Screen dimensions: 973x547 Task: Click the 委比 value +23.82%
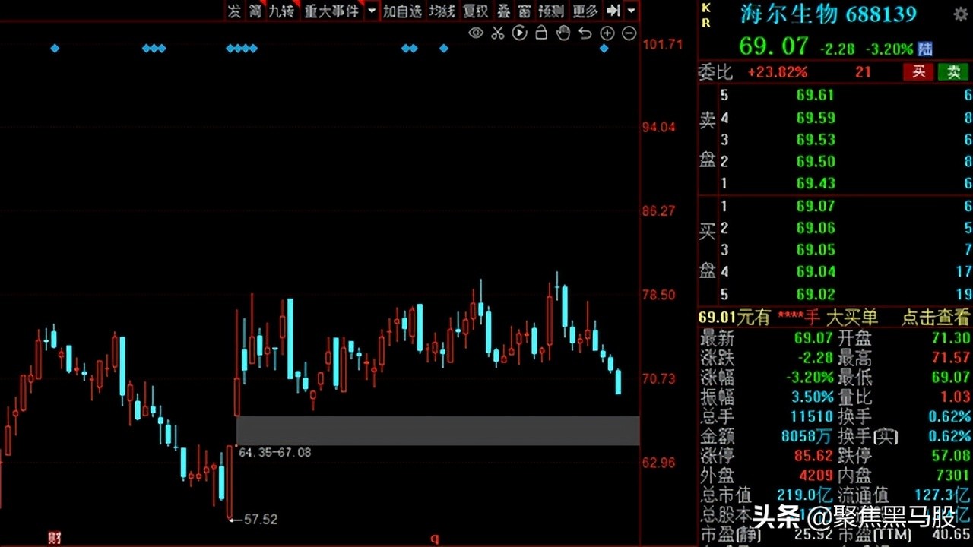pyautogui.click(x=777, y=72)
